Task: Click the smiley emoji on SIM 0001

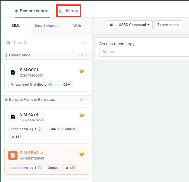Action: (82, 71)
